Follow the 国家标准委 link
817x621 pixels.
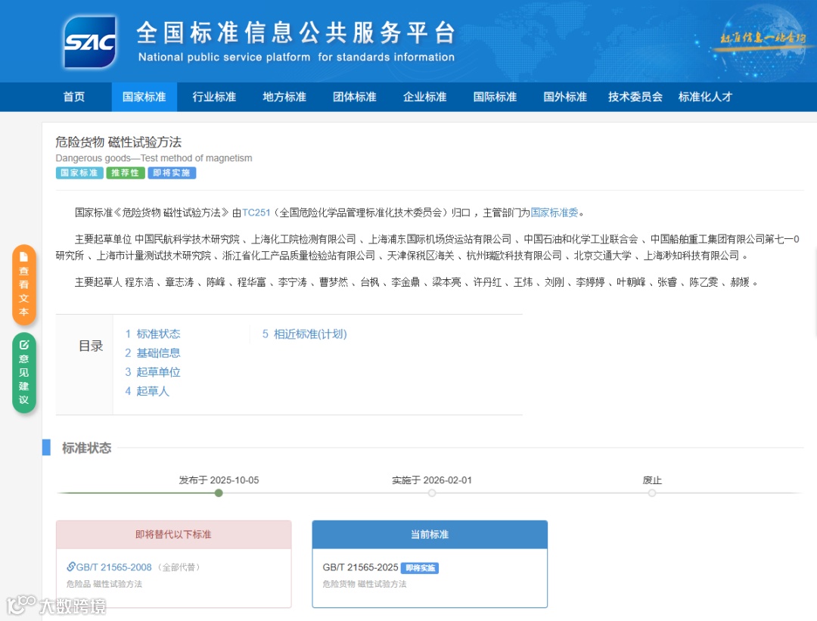pyautogui.click(x=555, y=213)
